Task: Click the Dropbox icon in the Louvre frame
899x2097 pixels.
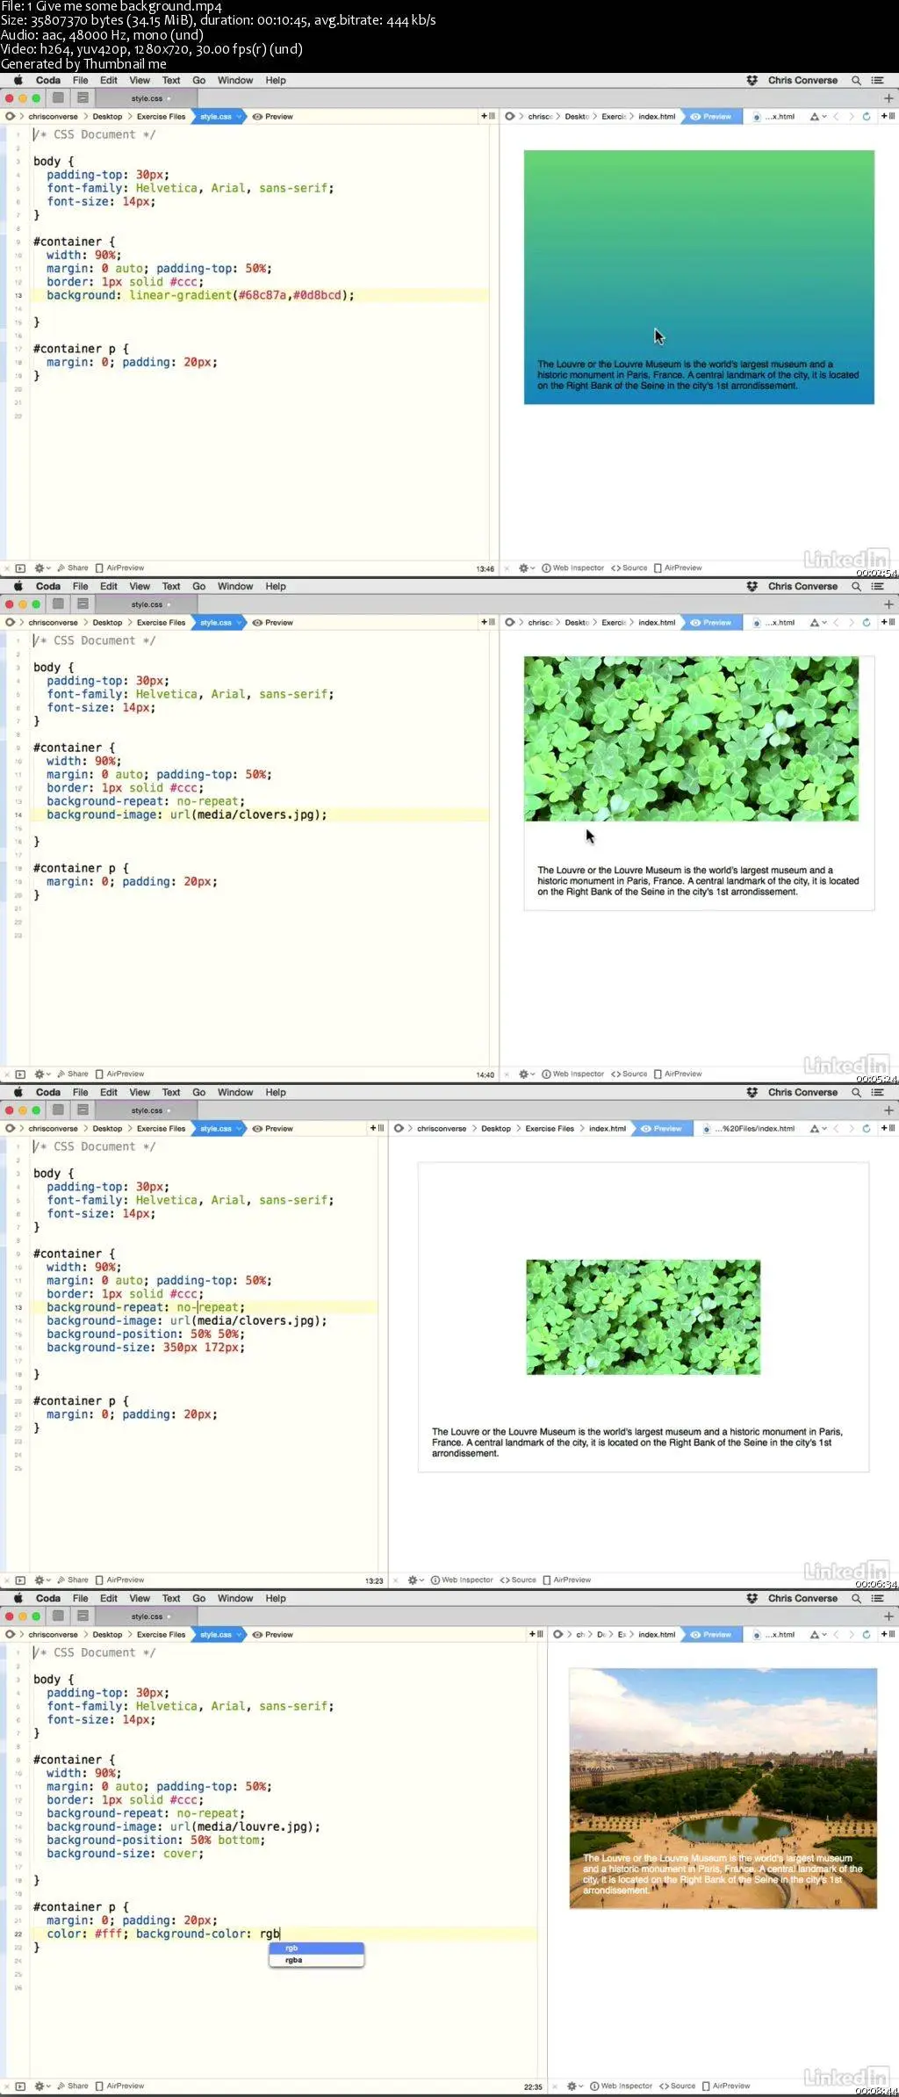Action: point(752,1598)
